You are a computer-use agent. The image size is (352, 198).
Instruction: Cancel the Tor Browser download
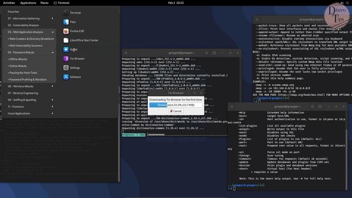(176, 111)
